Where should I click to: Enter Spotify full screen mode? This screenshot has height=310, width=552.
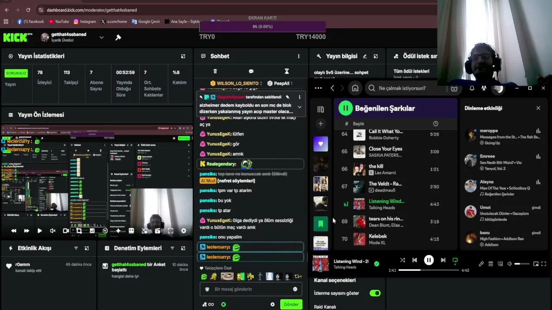click(x=544, y=264)
